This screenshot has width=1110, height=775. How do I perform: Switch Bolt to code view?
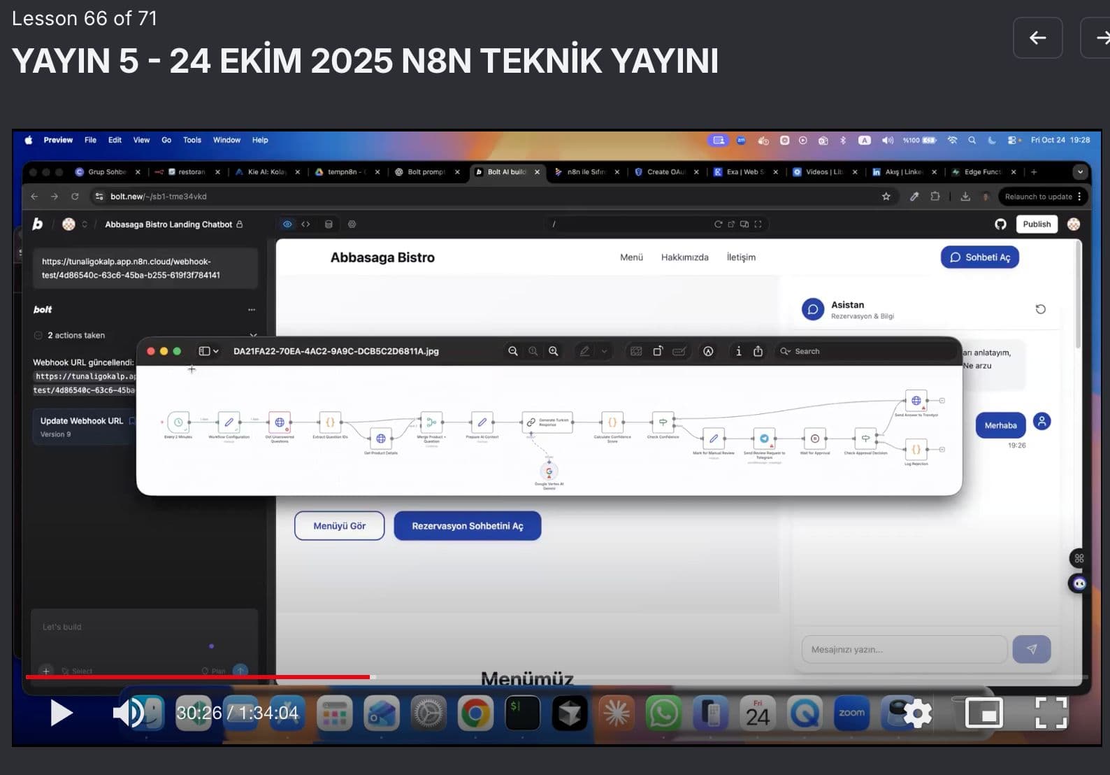[305, 225]
